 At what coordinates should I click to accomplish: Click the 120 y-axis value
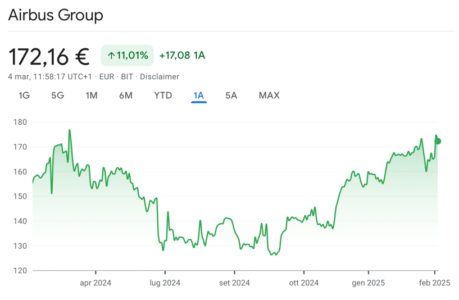(20, 271)
